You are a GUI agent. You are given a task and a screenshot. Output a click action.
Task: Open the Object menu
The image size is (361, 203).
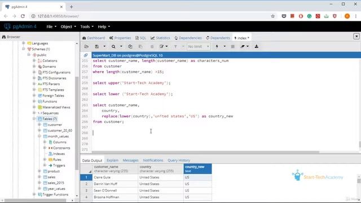pyautogui.click(x=68, y=27)
